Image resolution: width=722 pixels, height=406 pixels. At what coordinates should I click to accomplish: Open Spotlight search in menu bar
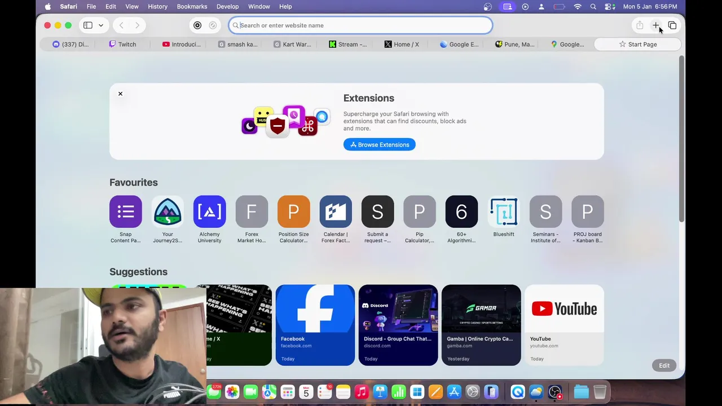click(x=593, y=7)
